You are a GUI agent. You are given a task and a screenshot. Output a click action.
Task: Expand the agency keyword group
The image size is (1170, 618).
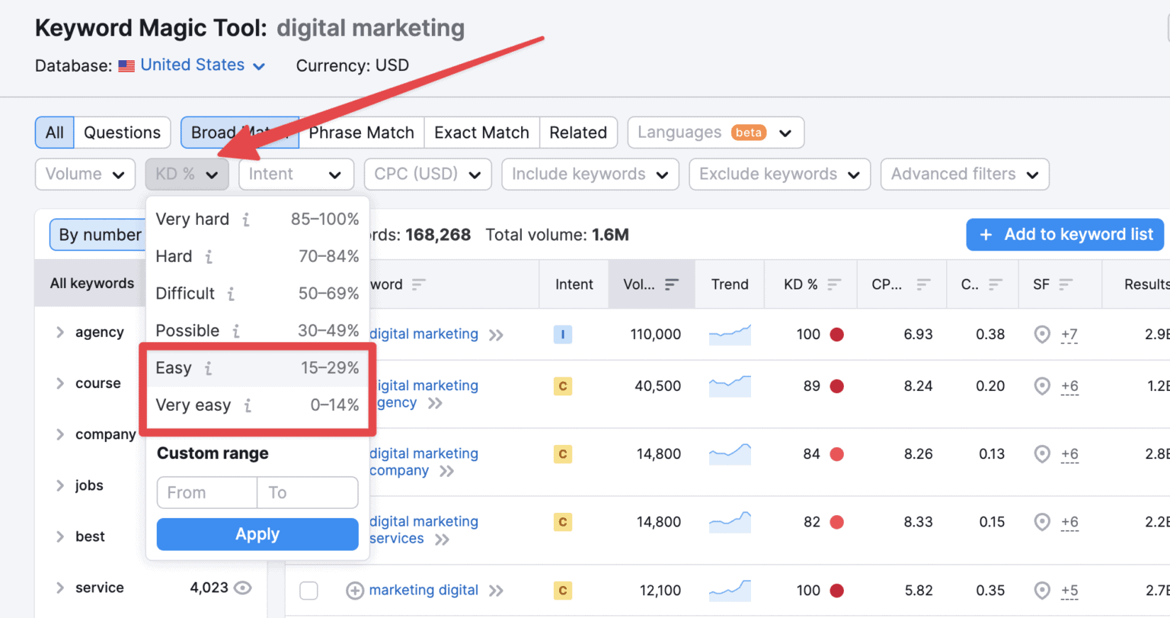(x=60, y=332)
